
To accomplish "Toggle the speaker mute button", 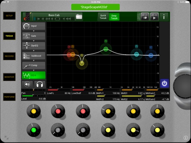I will coord(27,84).
